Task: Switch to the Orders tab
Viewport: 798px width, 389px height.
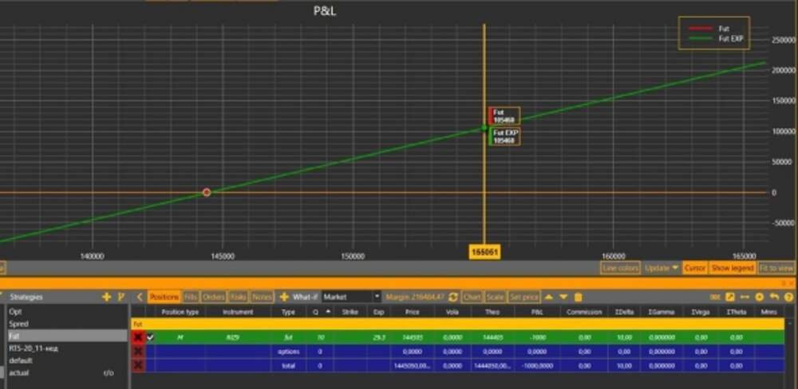Action: point(214,297)
